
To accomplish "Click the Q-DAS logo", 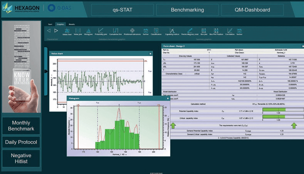I will pyautogui.click(x=59, y=8).
